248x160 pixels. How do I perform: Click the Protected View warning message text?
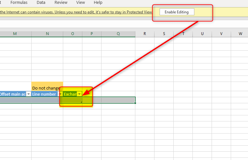(x=73, y=12)
